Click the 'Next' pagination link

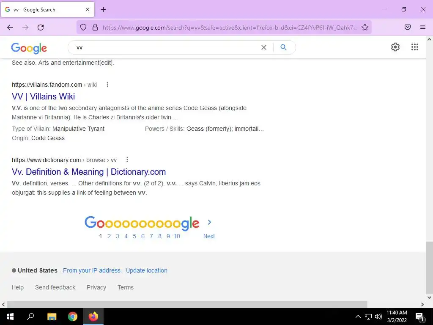(209, 236)
